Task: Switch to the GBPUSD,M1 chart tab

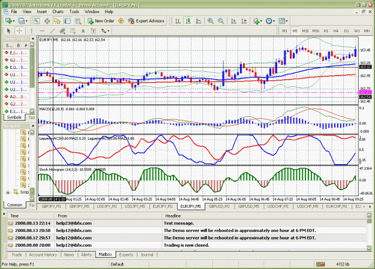Action: [x=219, y=207]
